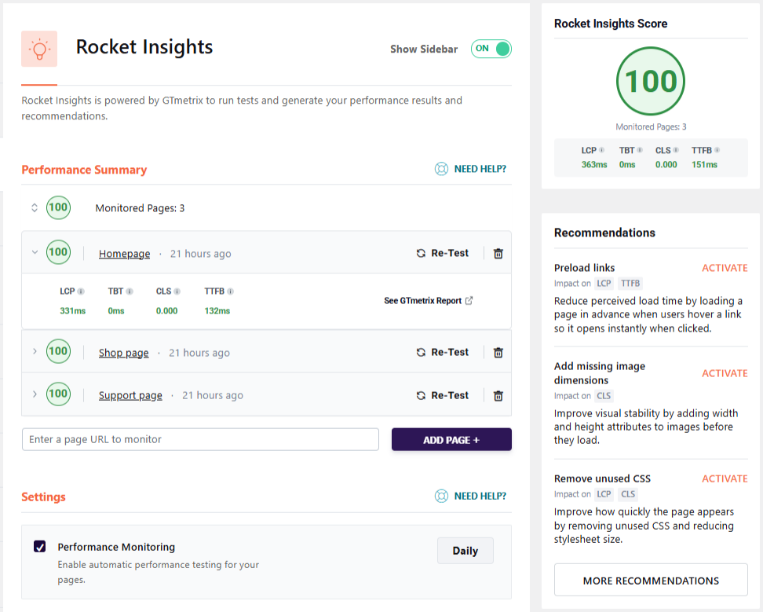Viewport: 763px width, 612px height.
Task: Click the CLS tag under Remove unused CSS
Action: tap(628, 494)
